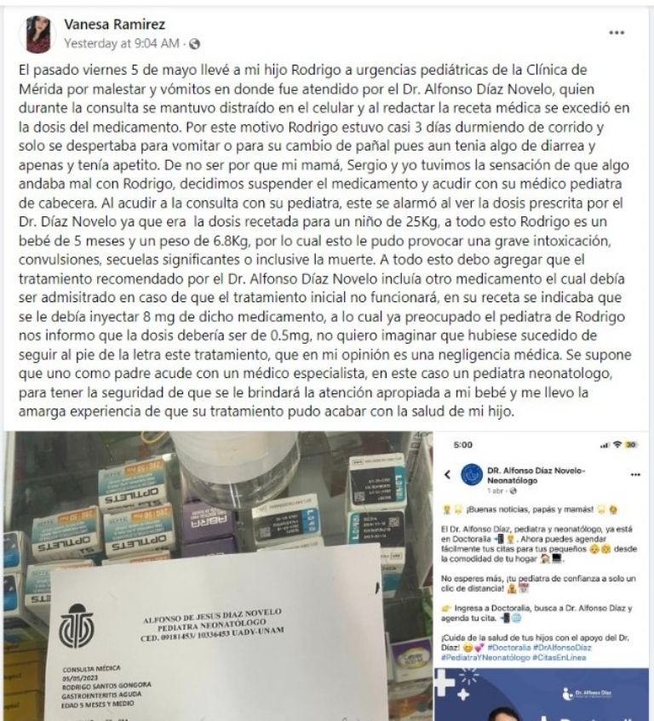
Task: Tap back arrow in the embedded screenshot
Action: coord(448,474)
